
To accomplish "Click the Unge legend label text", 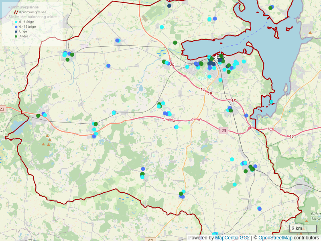I will (23, 32).
